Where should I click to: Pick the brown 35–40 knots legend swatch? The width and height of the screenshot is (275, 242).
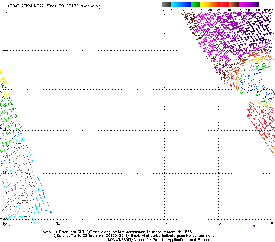tap(234, 4)
